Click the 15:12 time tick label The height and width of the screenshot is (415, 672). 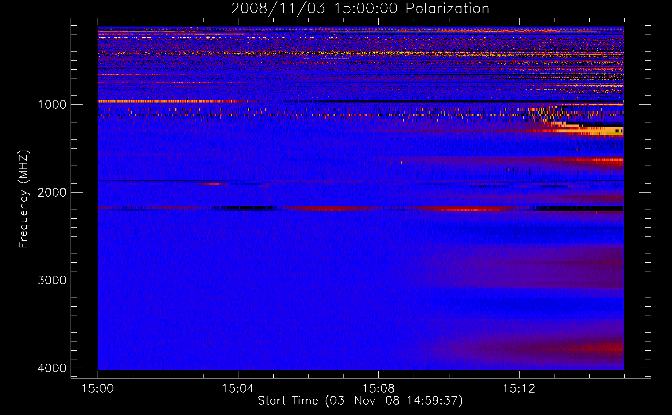[x=519, y=389]
